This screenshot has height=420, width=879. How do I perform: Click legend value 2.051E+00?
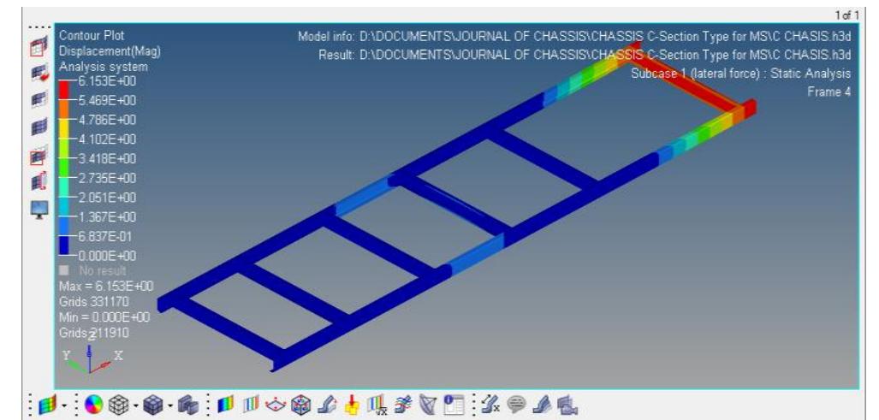[x=106, y=198]
